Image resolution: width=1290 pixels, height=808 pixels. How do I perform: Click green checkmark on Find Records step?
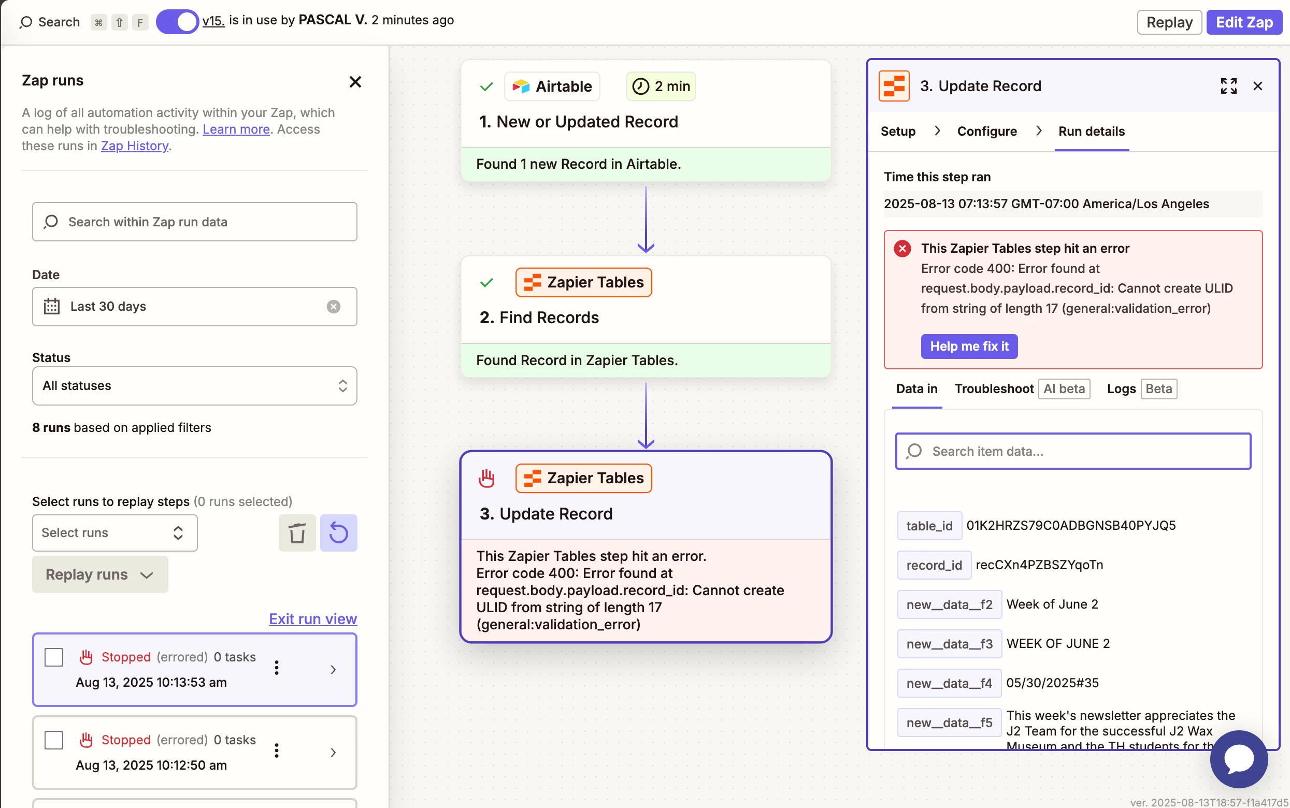486,282
